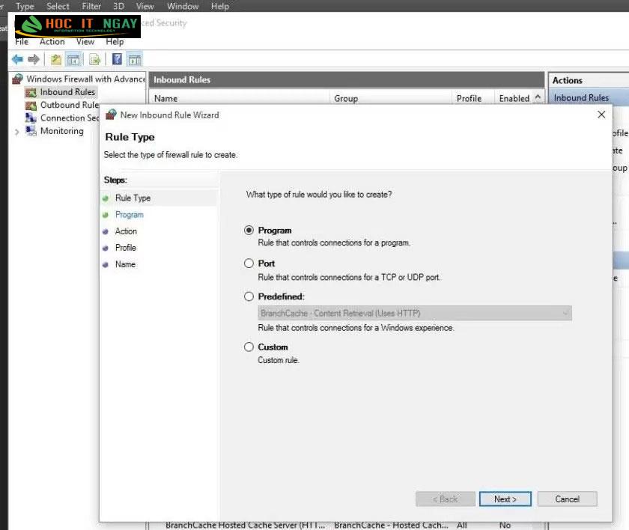The height and width of the screenshot is (530, 629).
Task: Open the Help toolbar icon
Action: [x=117, y=59]
